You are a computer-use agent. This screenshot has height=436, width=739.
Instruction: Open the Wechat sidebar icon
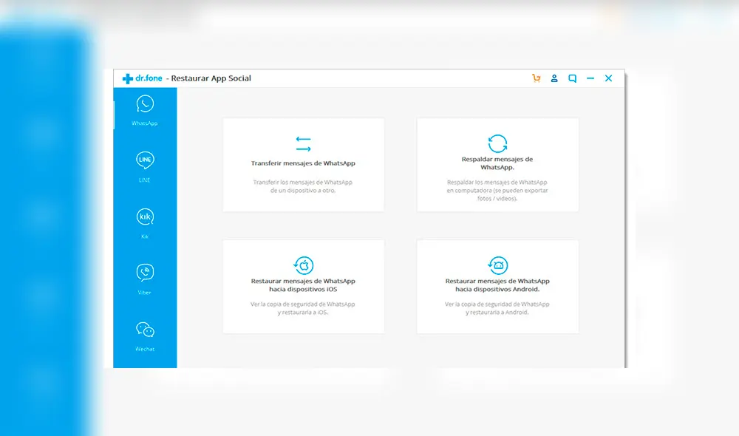click(x=145, y=330)
